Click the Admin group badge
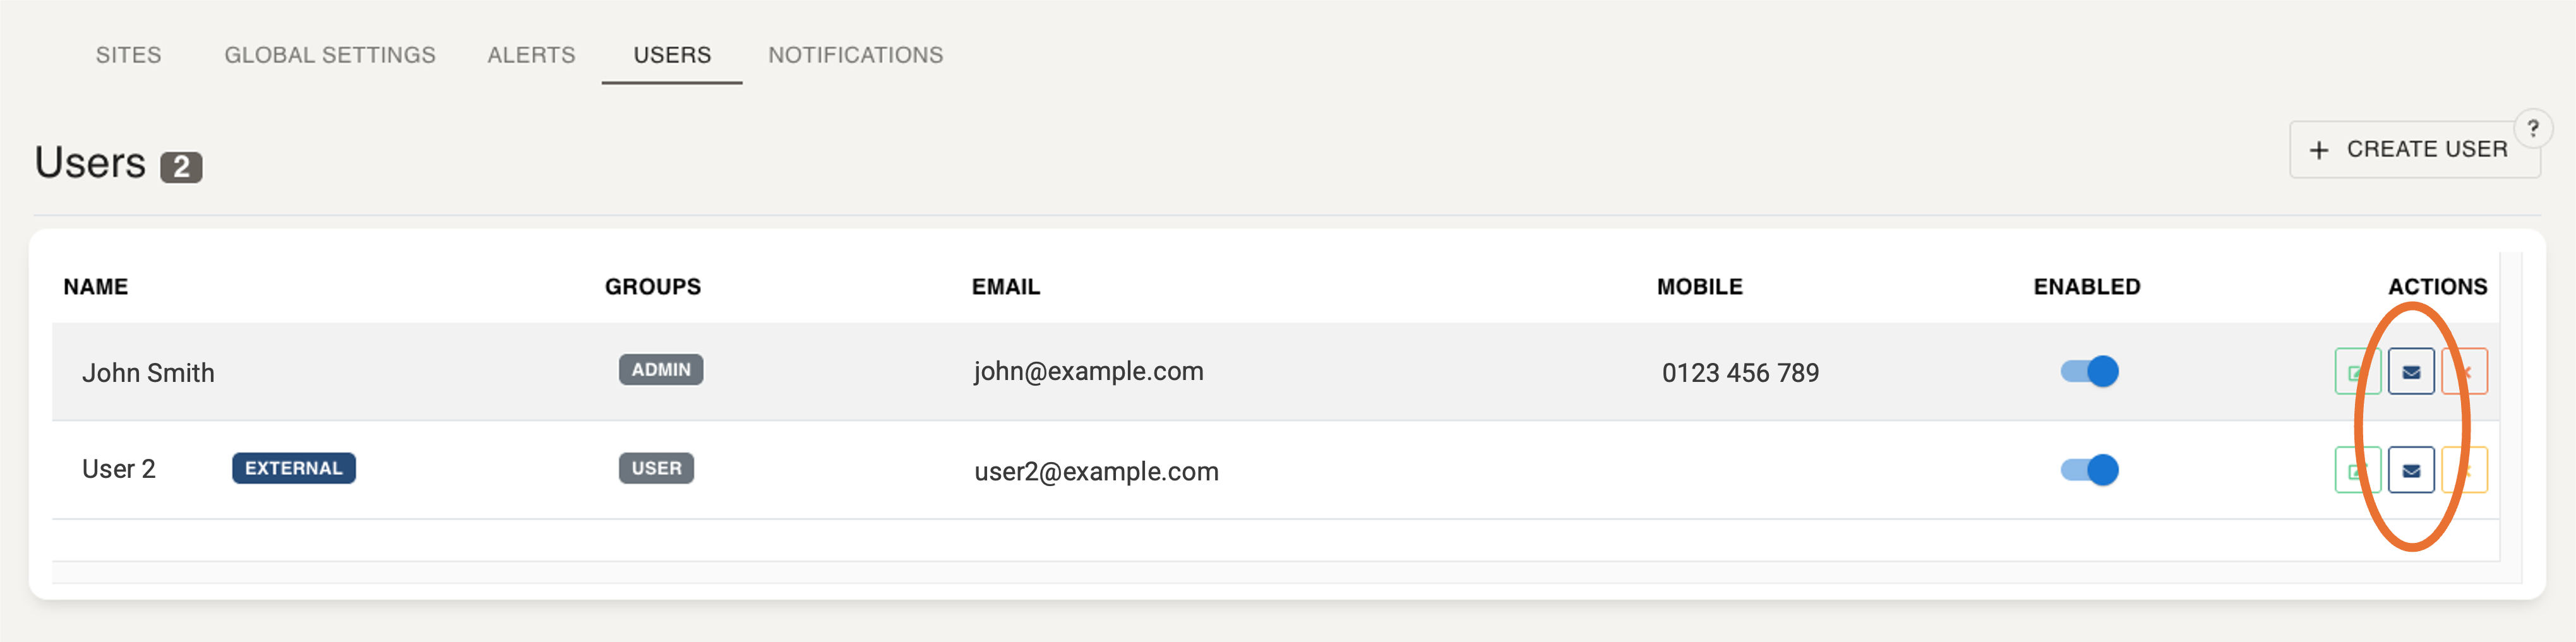The width and height of the screenshot is (2576, 642). tap(661, 370)
